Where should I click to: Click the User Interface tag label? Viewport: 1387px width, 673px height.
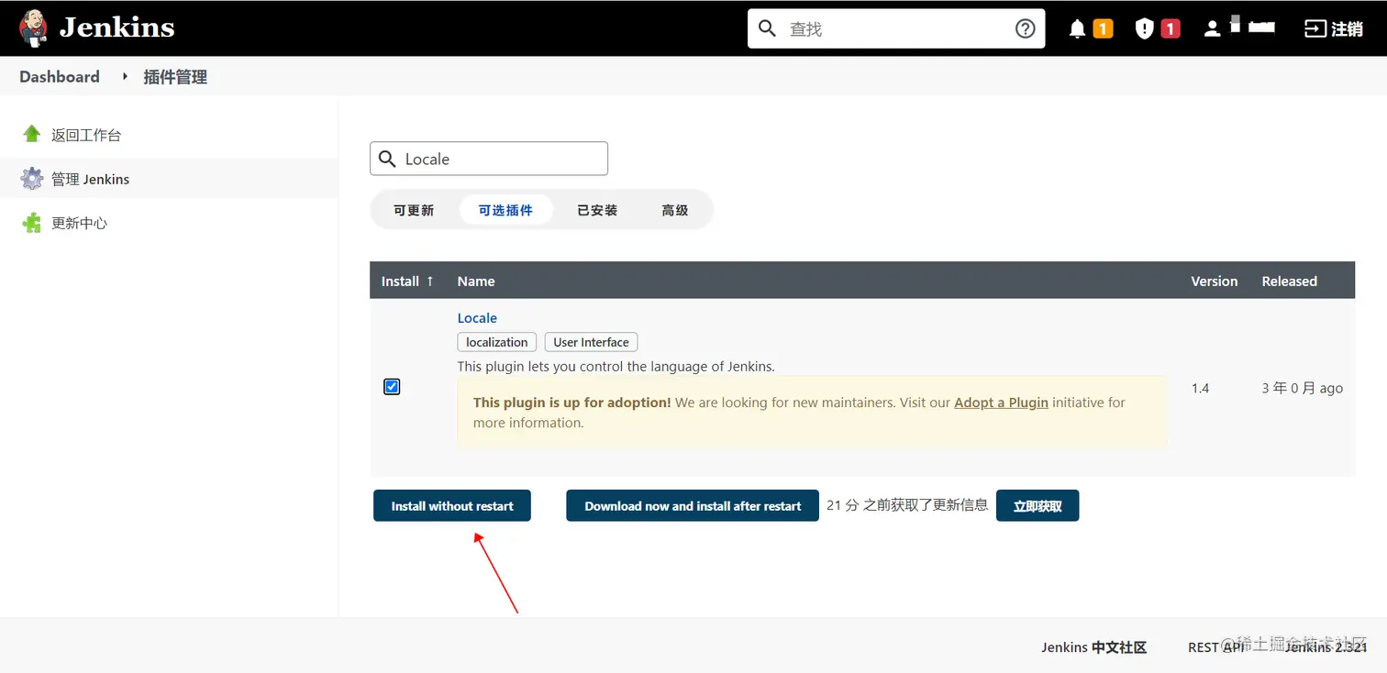591,342
